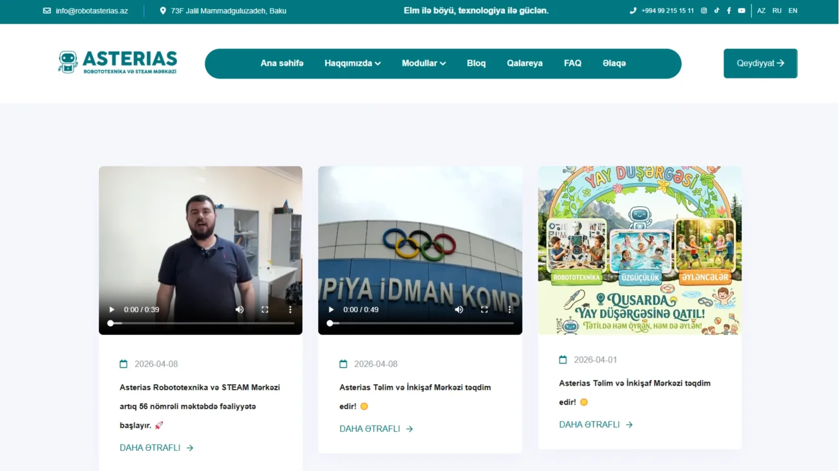Open the Yay Düşərgəsi poster thumbnail
Viewport: 839px width, 471px height.
(640, 250)
